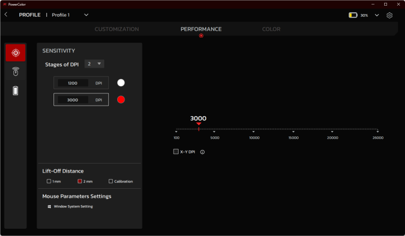Viewport: 405px width, 236px height.
Task: Click the info icon beside X-Y DPI
Action: pyautogui.click(x=202, y=152)
